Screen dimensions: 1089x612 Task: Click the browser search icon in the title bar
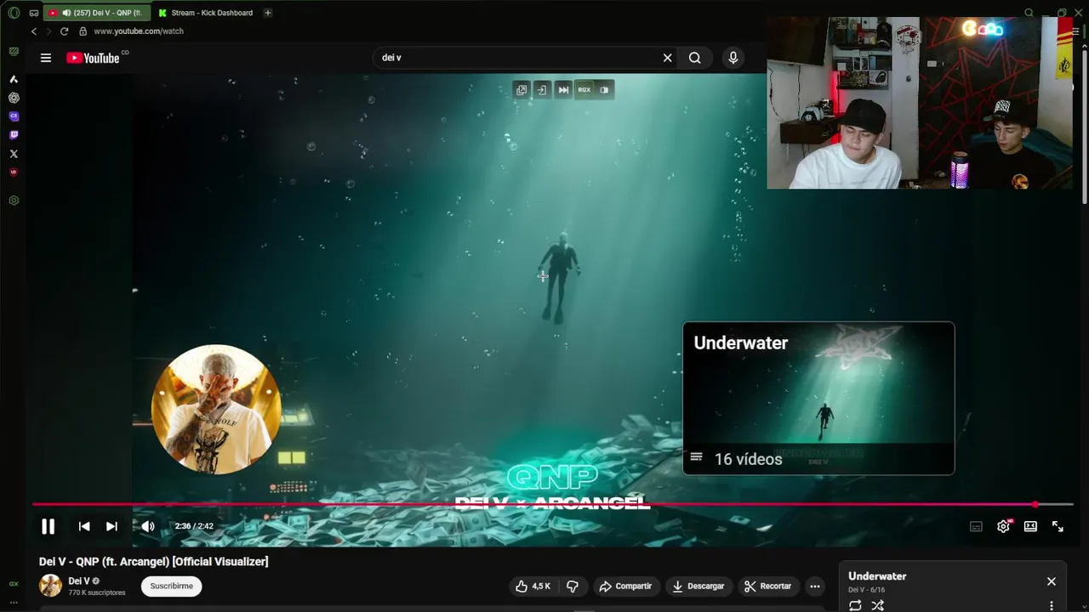pyautogui.click(x=1029, y=13)
